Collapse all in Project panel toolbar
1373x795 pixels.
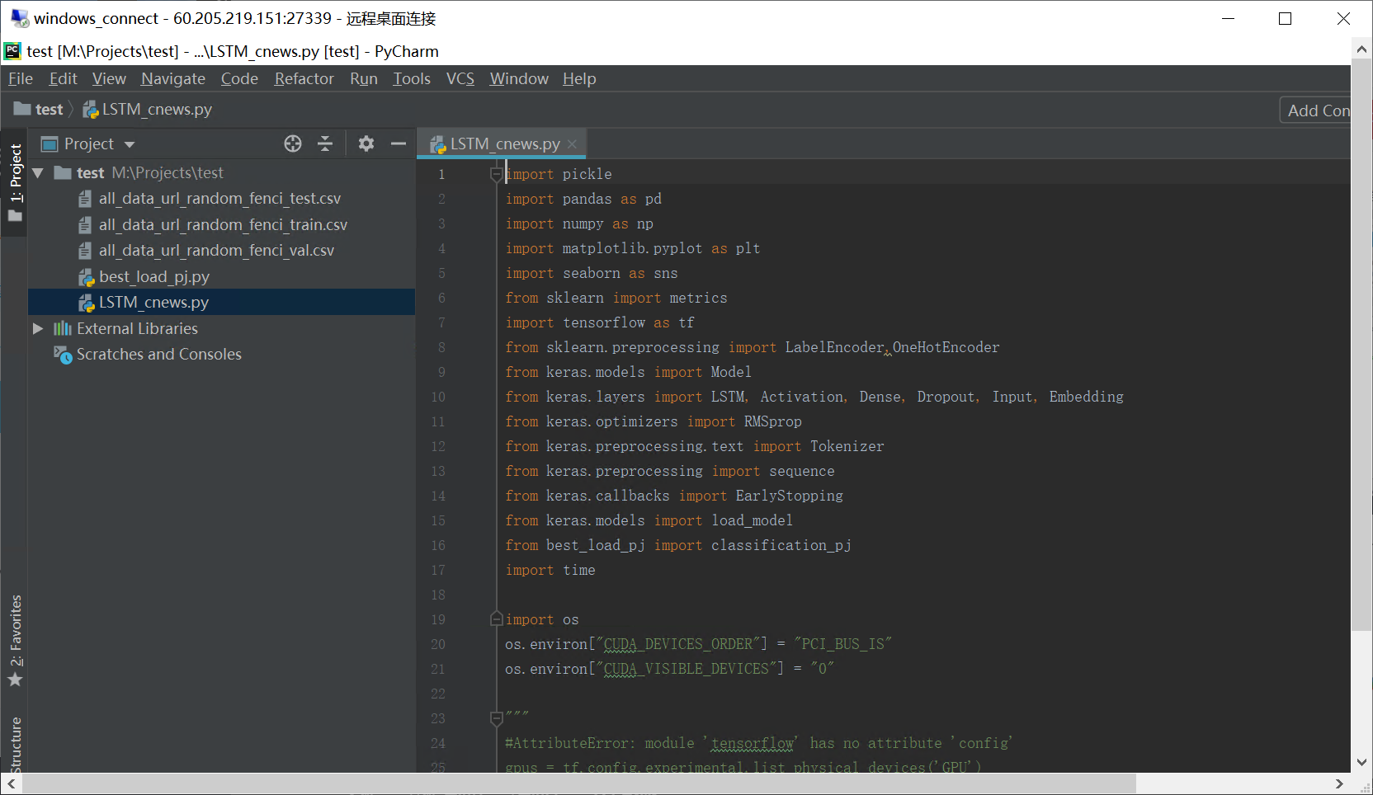coord(325,143)
